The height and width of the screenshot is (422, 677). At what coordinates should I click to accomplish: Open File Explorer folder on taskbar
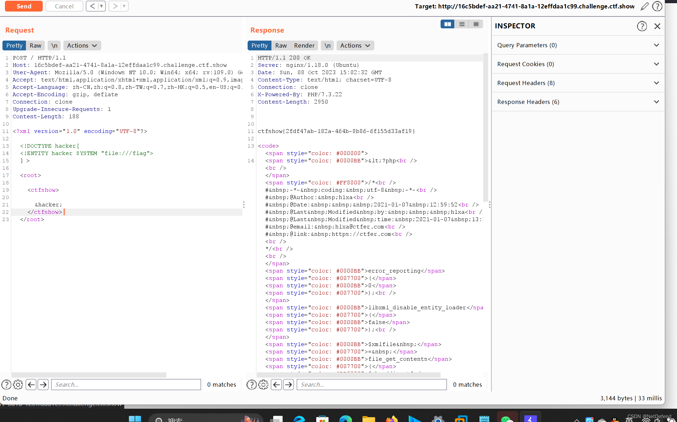368,419
